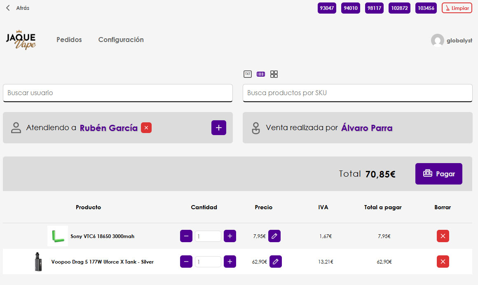Click the Buscar usuario search field
Screen dimensions: 478x285
(118, 93)
